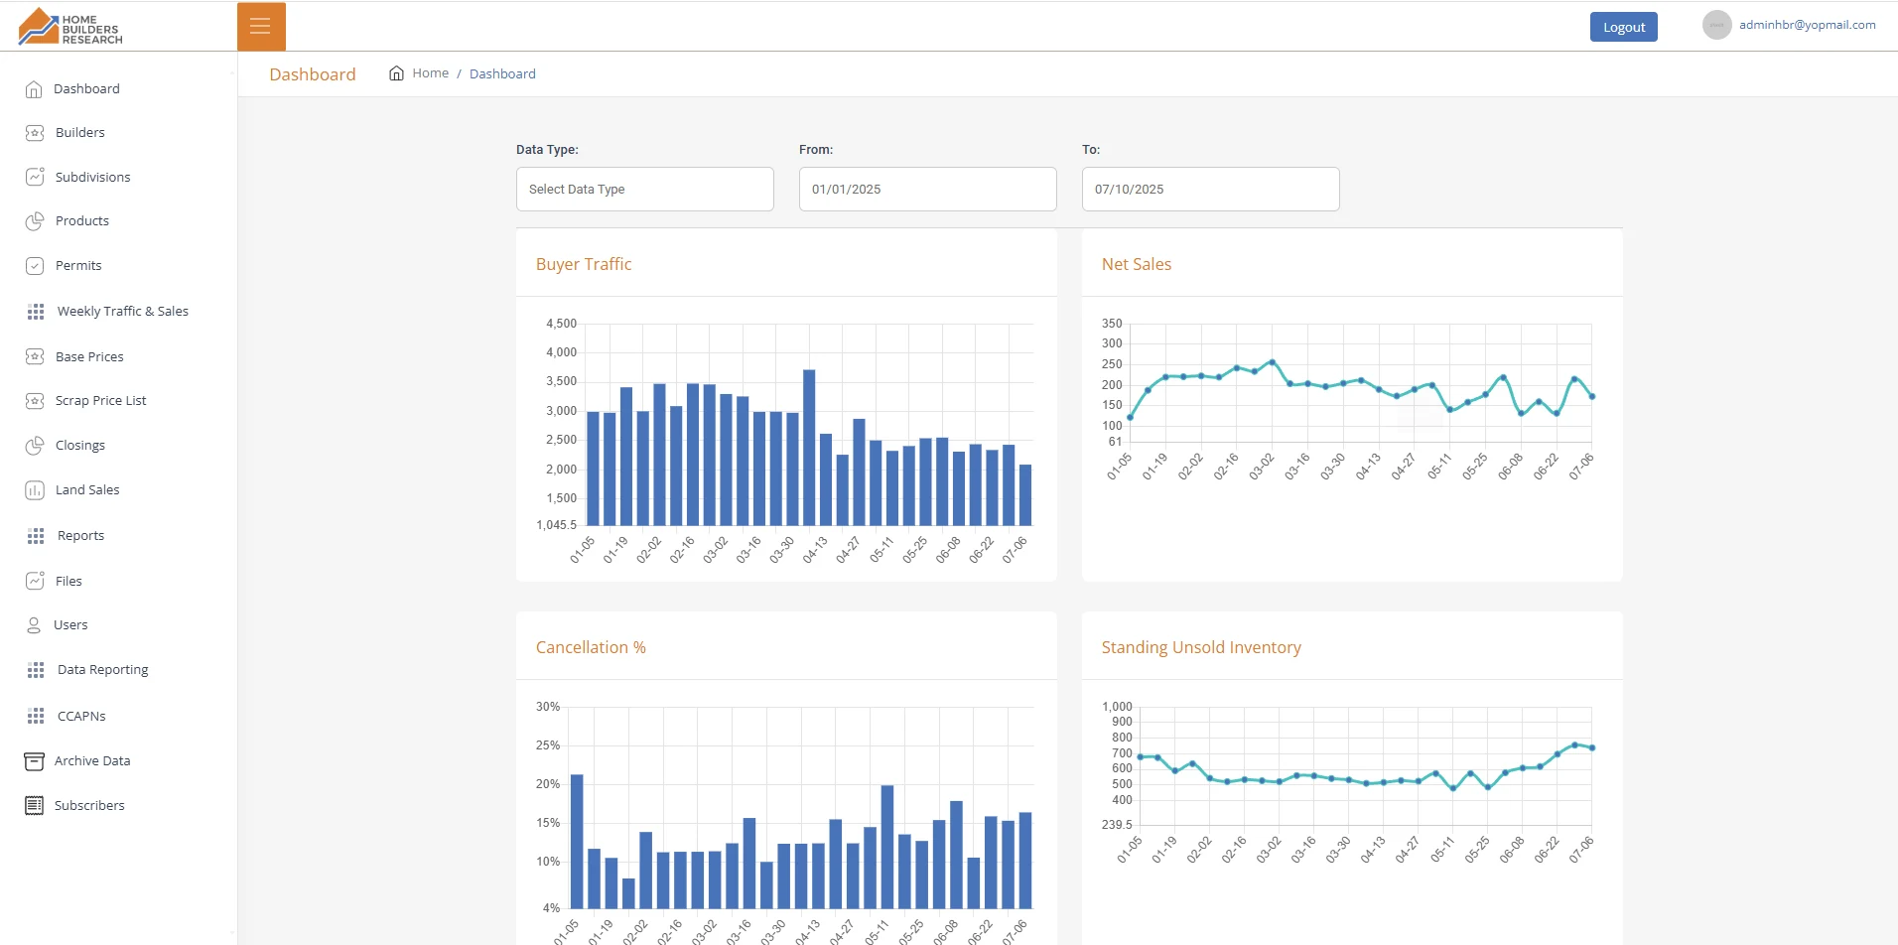Screen dimensions: 1898x945
Task: Go to Closings page
Action: pos(80,446)
